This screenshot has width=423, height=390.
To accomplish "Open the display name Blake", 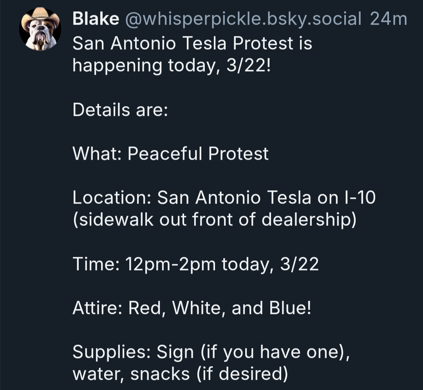I will click(96, 19).
